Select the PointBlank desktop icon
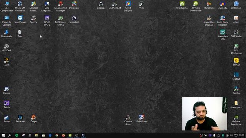 [141, 119]
